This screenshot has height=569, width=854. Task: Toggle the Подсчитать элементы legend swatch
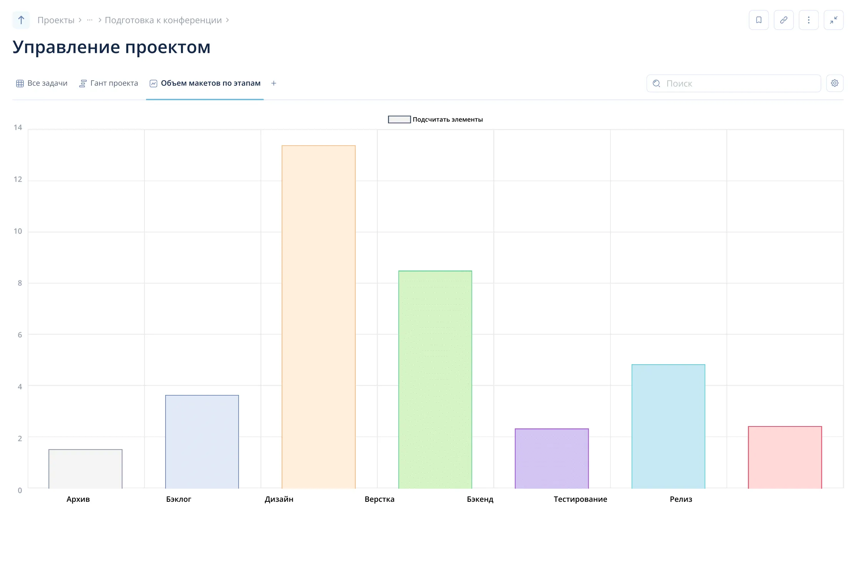pos(399,119)
